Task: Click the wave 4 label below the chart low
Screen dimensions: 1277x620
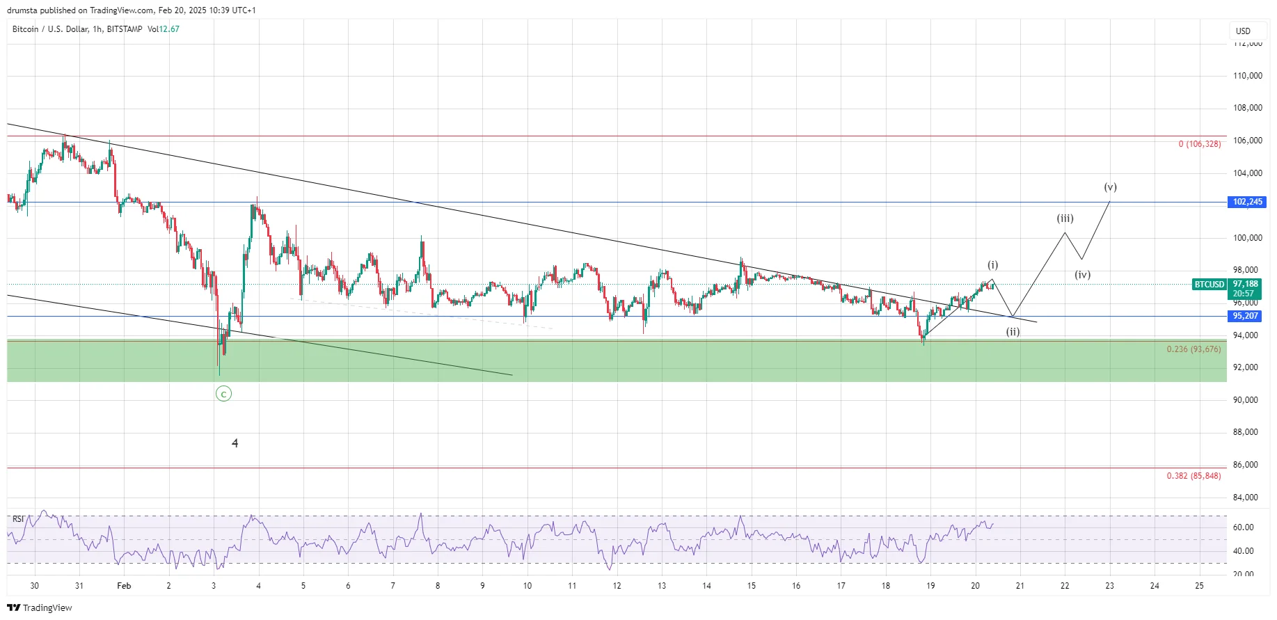Action: 235,443
